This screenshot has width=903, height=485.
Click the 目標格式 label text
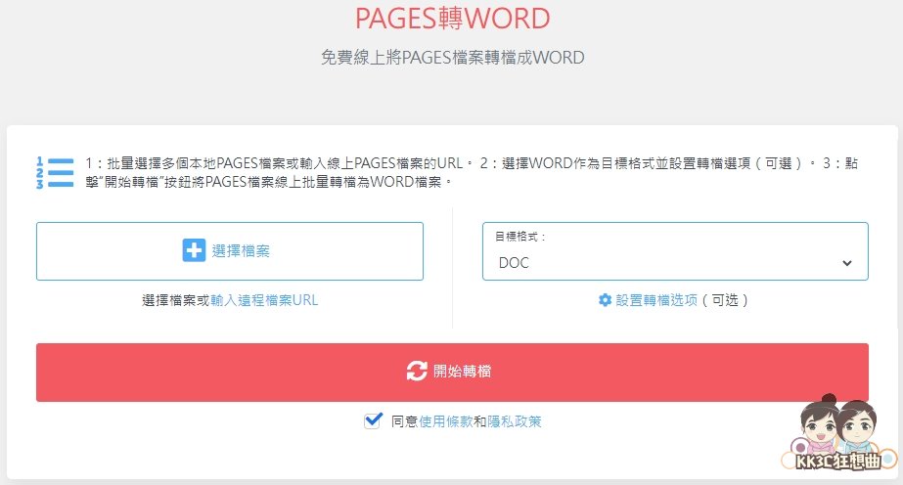pos(520,237)
